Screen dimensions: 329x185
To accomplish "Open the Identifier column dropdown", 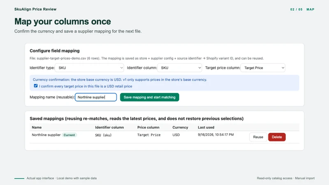I will point(180,68).
